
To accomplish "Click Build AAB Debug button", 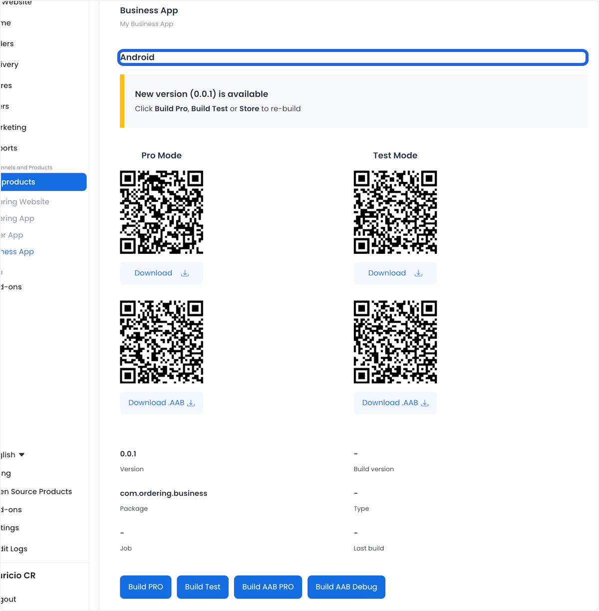I will (x=346, y=587).
